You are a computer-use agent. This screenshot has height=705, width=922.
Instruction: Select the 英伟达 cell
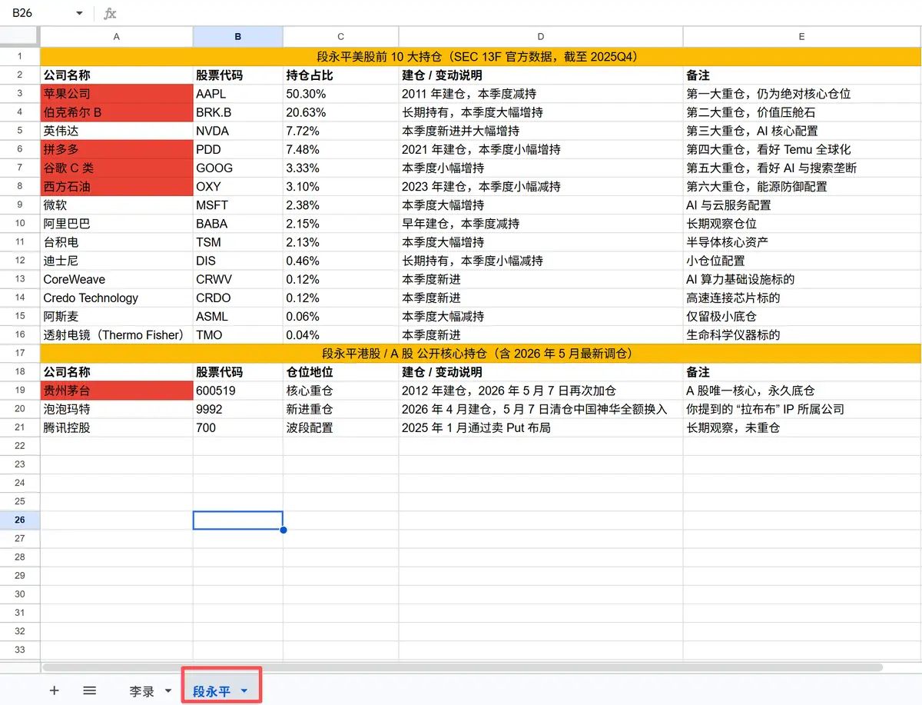point(117,131)
